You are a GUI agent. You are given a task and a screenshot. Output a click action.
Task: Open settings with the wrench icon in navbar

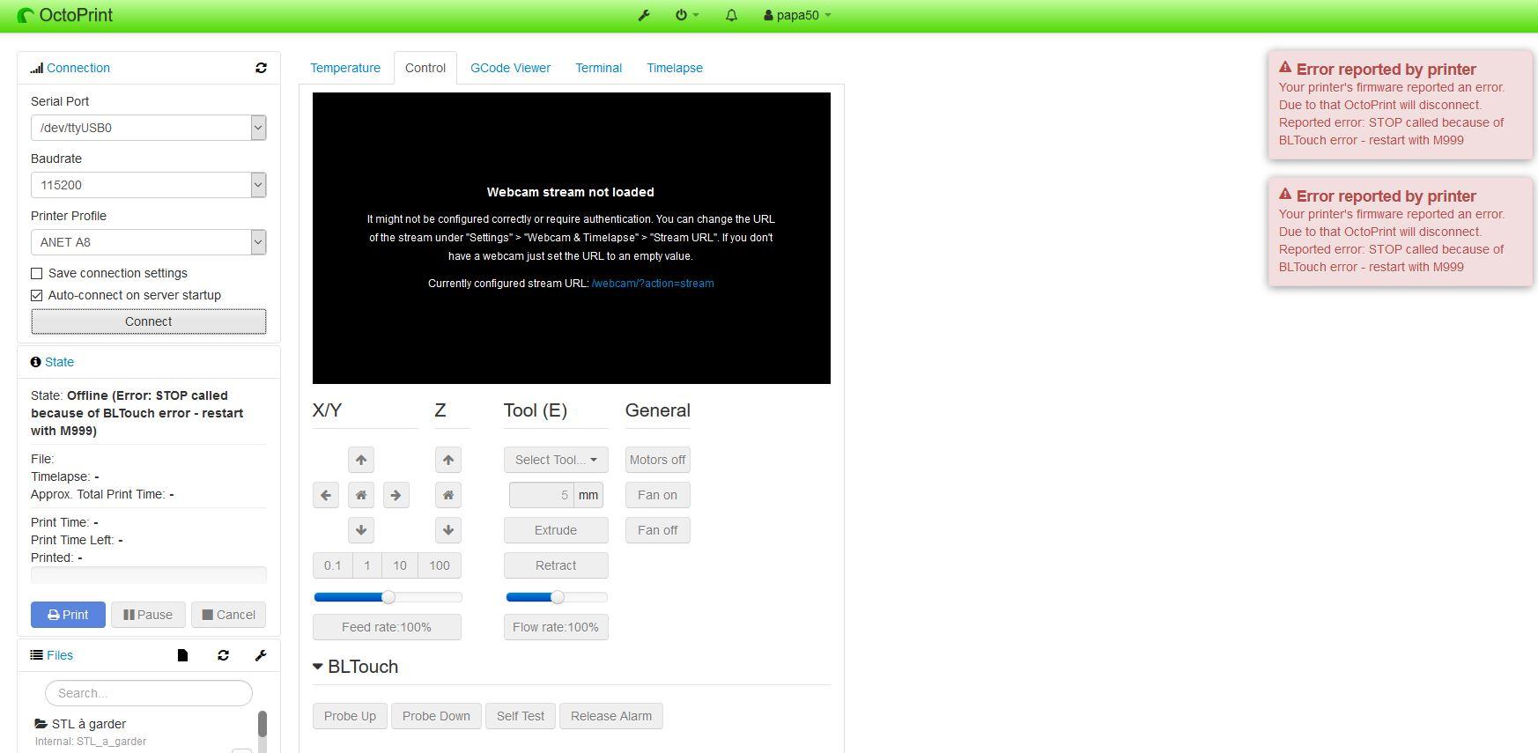coord(644,15)
